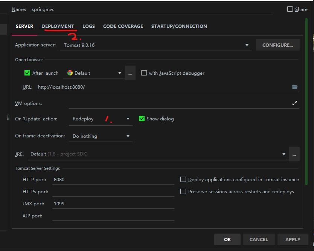Open On 'Update' action Redeploy dropdown

101,119
